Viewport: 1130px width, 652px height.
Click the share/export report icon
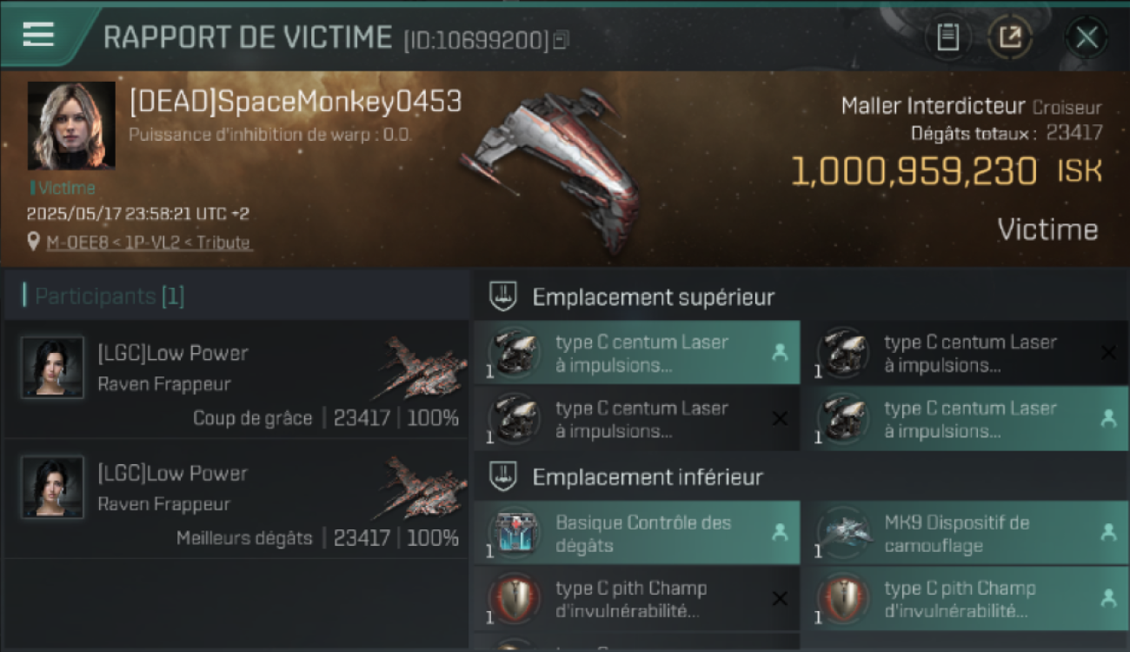point(1010,37)
